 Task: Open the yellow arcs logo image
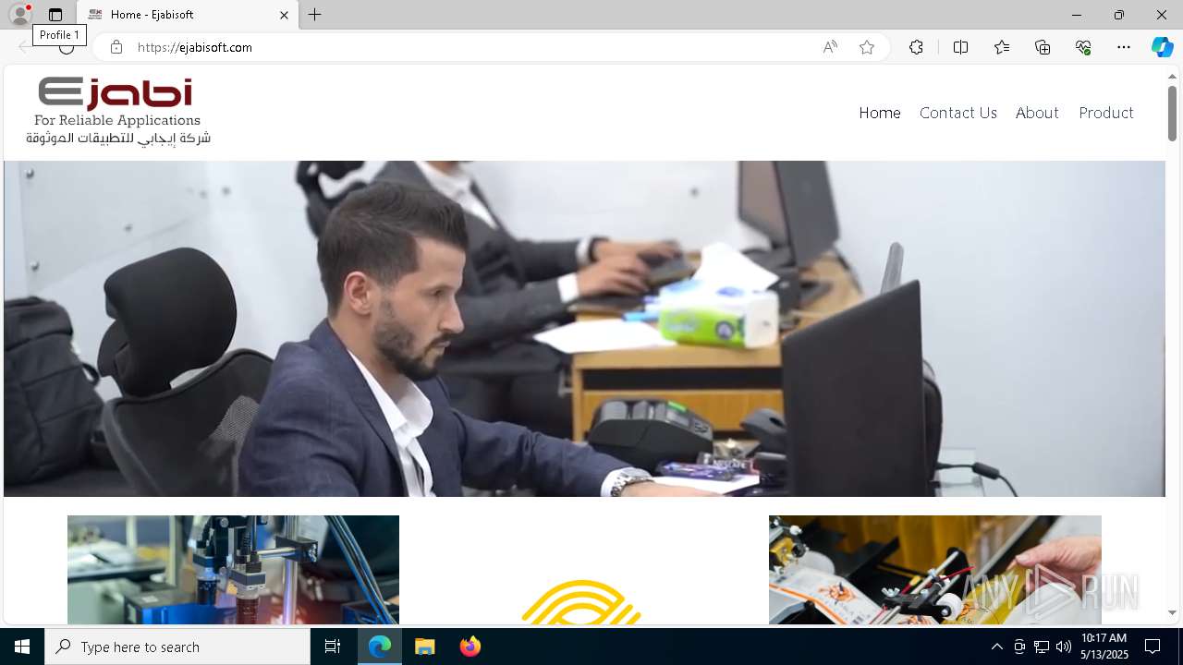[581, 600]
